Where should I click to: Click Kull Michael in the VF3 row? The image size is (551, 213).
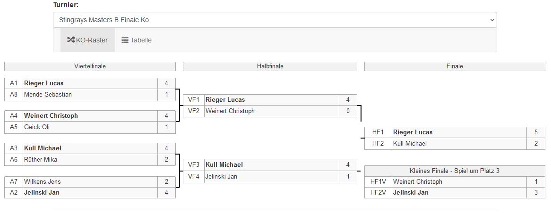click(224, 165)
